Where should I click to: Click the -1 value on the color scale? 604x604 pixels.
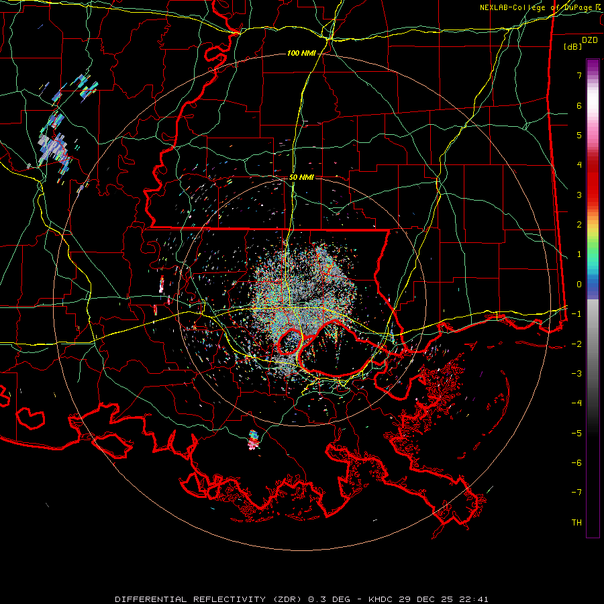(576, 314)
